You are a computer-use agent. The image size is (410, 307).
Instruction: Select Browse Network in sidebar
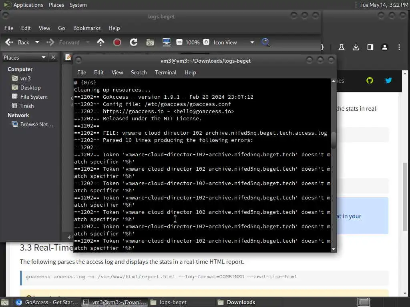(x=33, y=124)
